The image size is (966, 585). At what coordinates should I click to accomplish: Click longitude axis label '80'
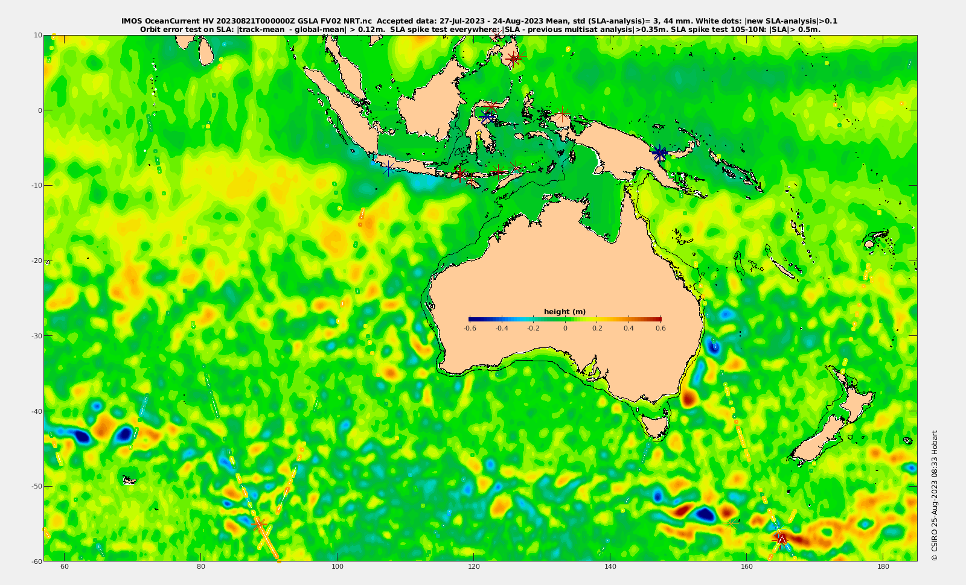(201, 566)
